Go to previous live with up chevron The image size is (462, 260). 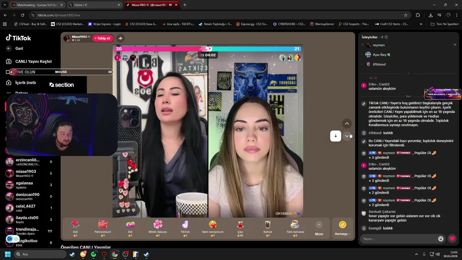coord(347,123)
